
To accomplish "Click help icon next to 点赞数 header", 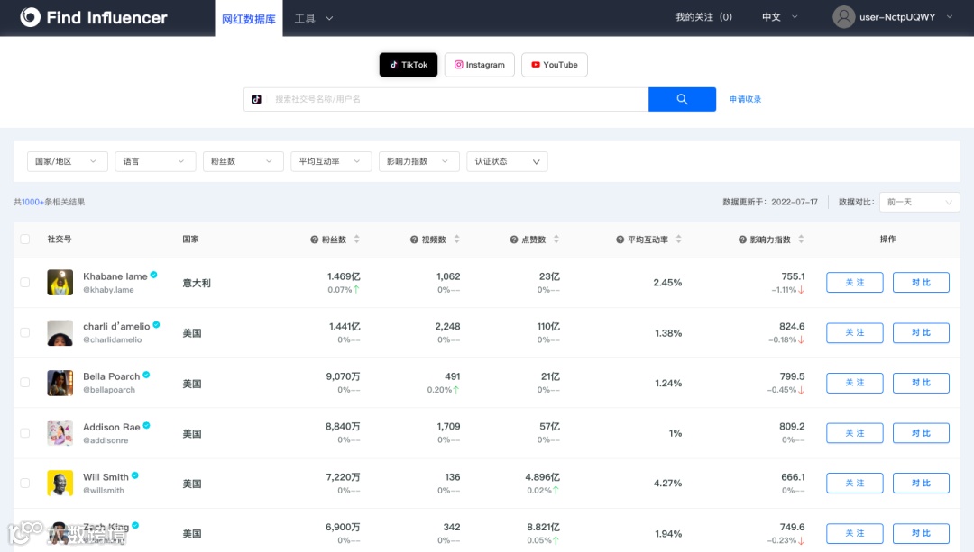I will coord(514,240).
